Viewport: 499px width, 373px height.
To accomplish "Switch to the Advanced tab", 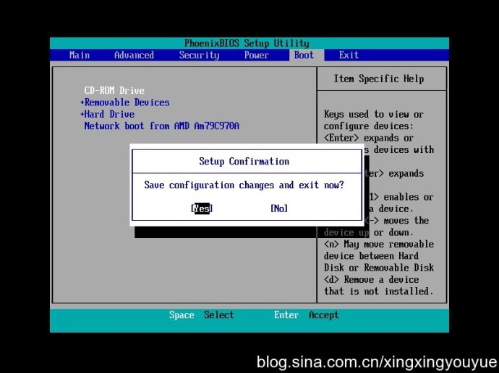I will [x=134, y=56].
